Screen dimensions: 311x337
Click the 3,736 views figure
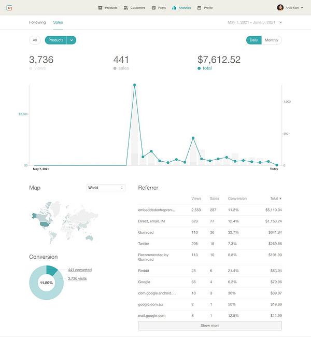[x=41, y=60]
